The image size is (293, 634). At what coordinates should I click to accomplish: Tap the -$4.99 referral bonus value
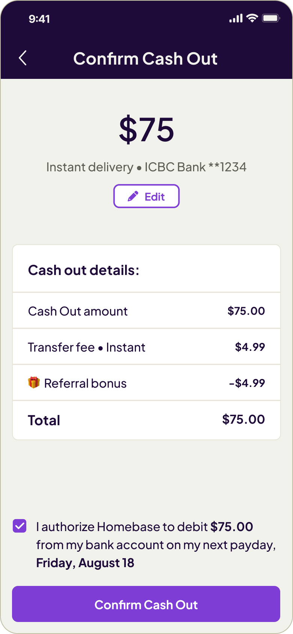coord(247,383)
